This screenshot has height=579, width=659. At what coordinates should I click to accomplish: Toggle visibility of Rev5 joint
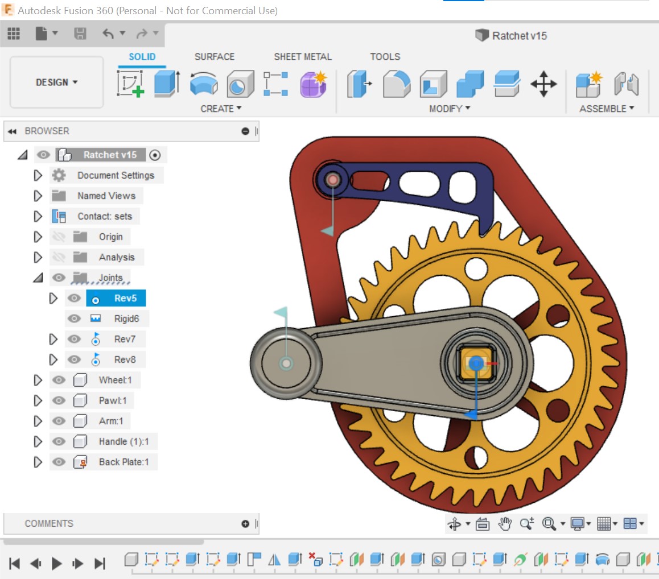[x=75, y=299]
